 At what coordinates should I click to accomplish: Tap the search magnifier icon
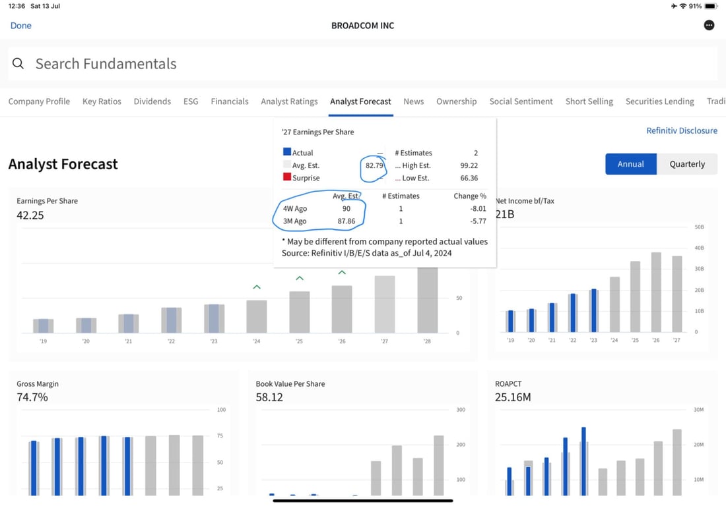pos(18,63)
